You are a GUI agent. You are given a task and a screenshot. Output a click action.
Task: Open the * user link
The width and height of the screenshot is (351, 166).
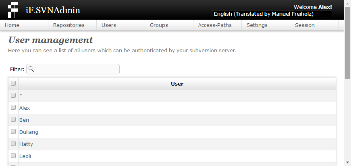tap(21, 95)
